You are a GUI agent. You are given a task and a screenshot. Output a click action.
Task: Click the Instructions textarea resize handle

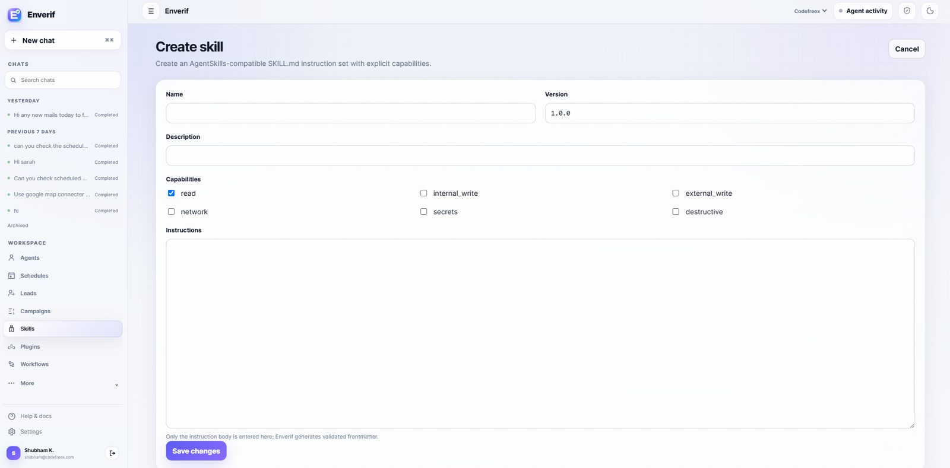[x=911, y=425]
